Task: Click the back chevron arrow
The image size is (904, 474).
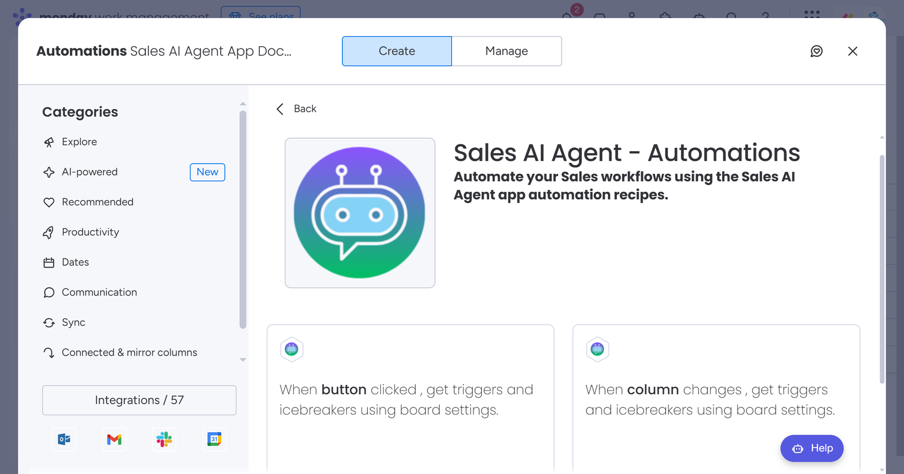Action: pos(280,109)
